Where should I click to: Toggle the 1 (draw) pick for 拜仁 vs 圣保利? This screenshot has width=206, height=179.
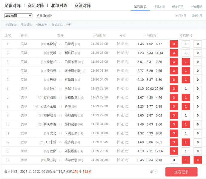click(x=186, y=89)
